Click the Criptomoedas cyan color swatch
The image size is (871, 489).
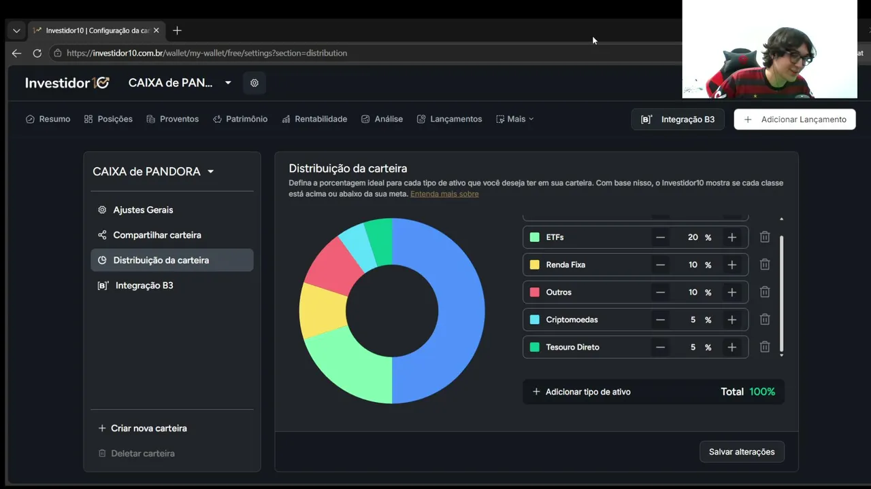(x=535, y=320)
